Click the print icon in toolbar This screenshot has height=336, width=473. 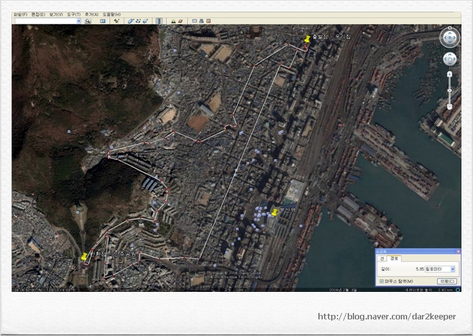point(201,21)
